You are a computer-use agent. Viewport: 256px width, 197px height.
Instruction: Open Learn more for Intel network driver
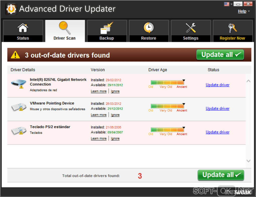tap(99, 91)
